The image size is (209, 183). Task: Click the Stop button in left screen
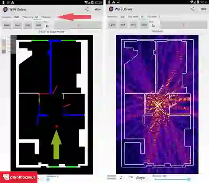[x=28, y=25]
